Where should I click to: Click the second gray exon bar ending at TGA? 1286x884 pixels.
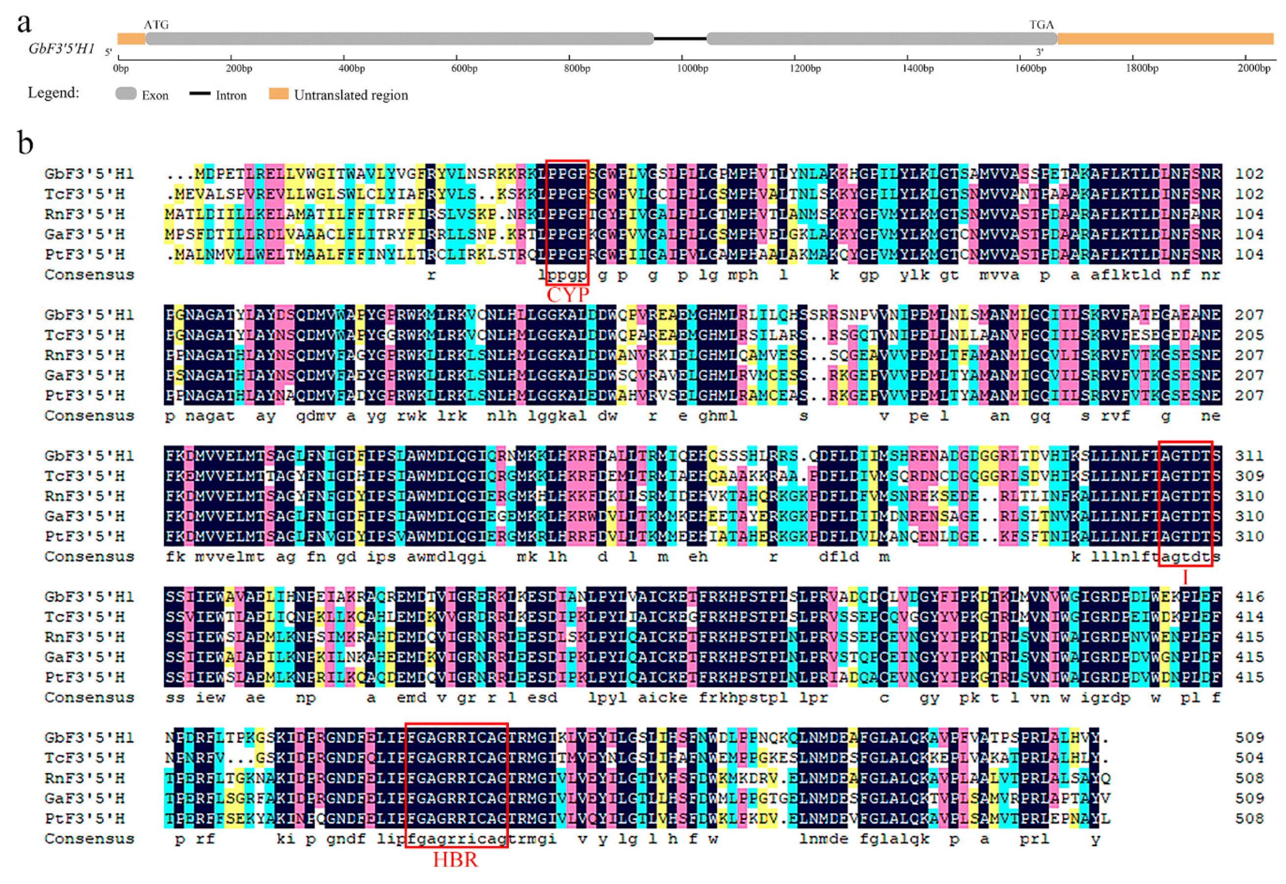(x=882, y=39)
